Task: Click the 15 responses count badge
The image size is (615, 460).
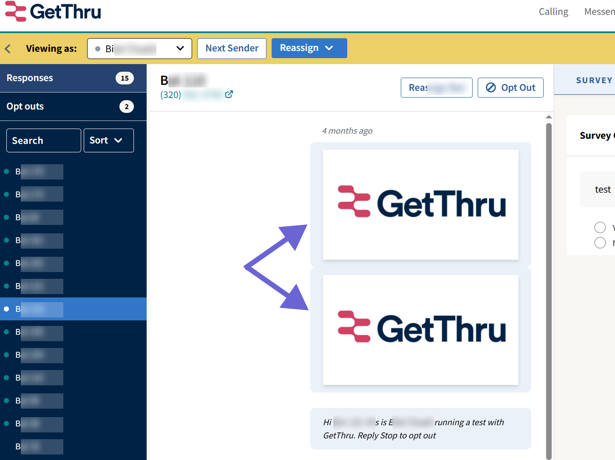Action: pos(125,78)
